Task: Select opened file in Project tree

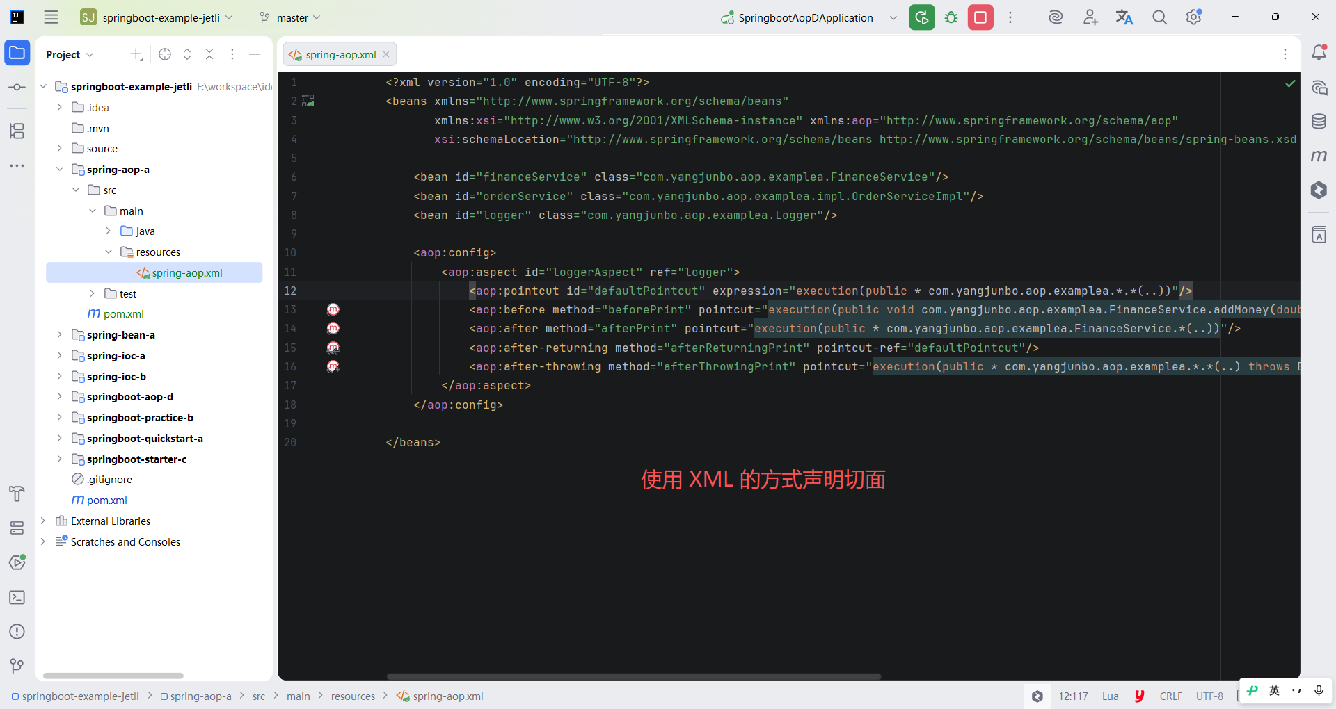Action: pyautogui.click(x=165, y=54)
